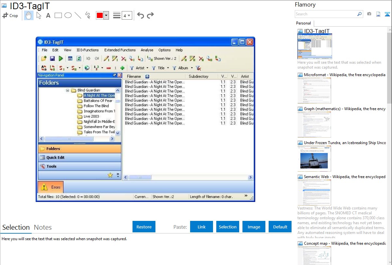Click the Restore button
392x265 pixels.
click(x=144, y=227)
